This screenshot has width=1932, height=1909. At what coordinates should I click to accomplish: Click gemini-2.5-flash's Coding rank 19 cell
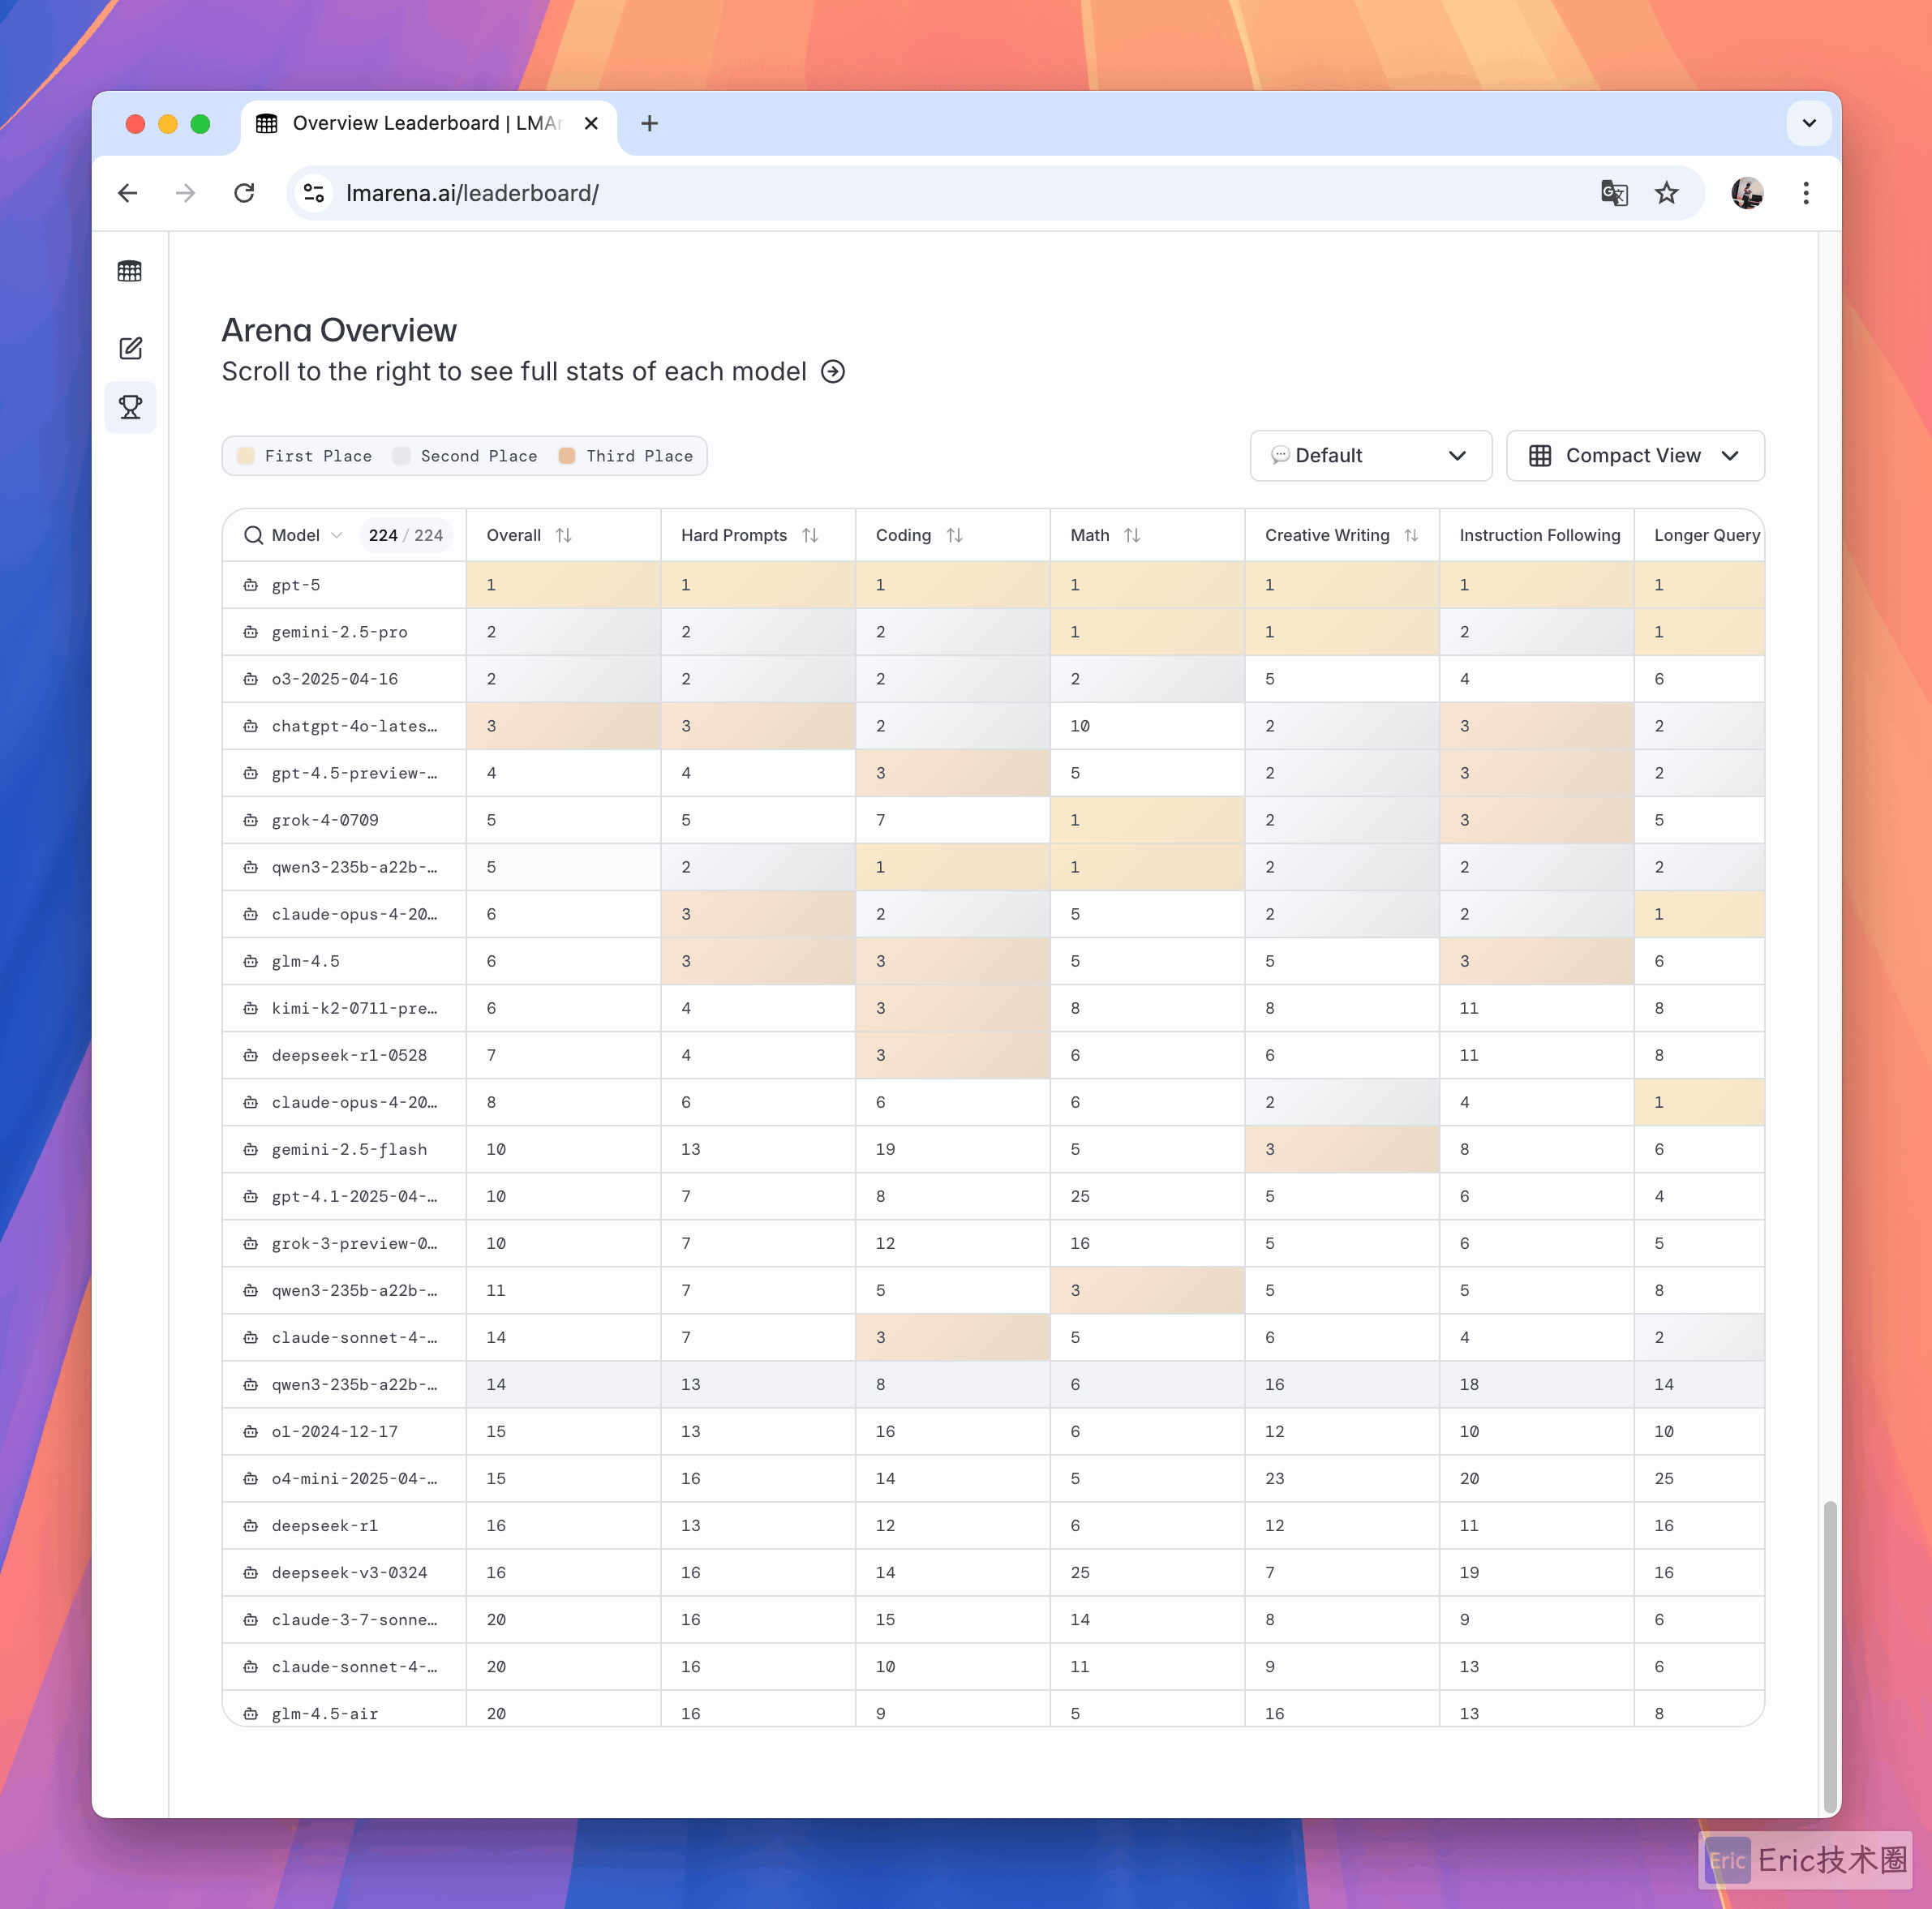click(952, 1149)
